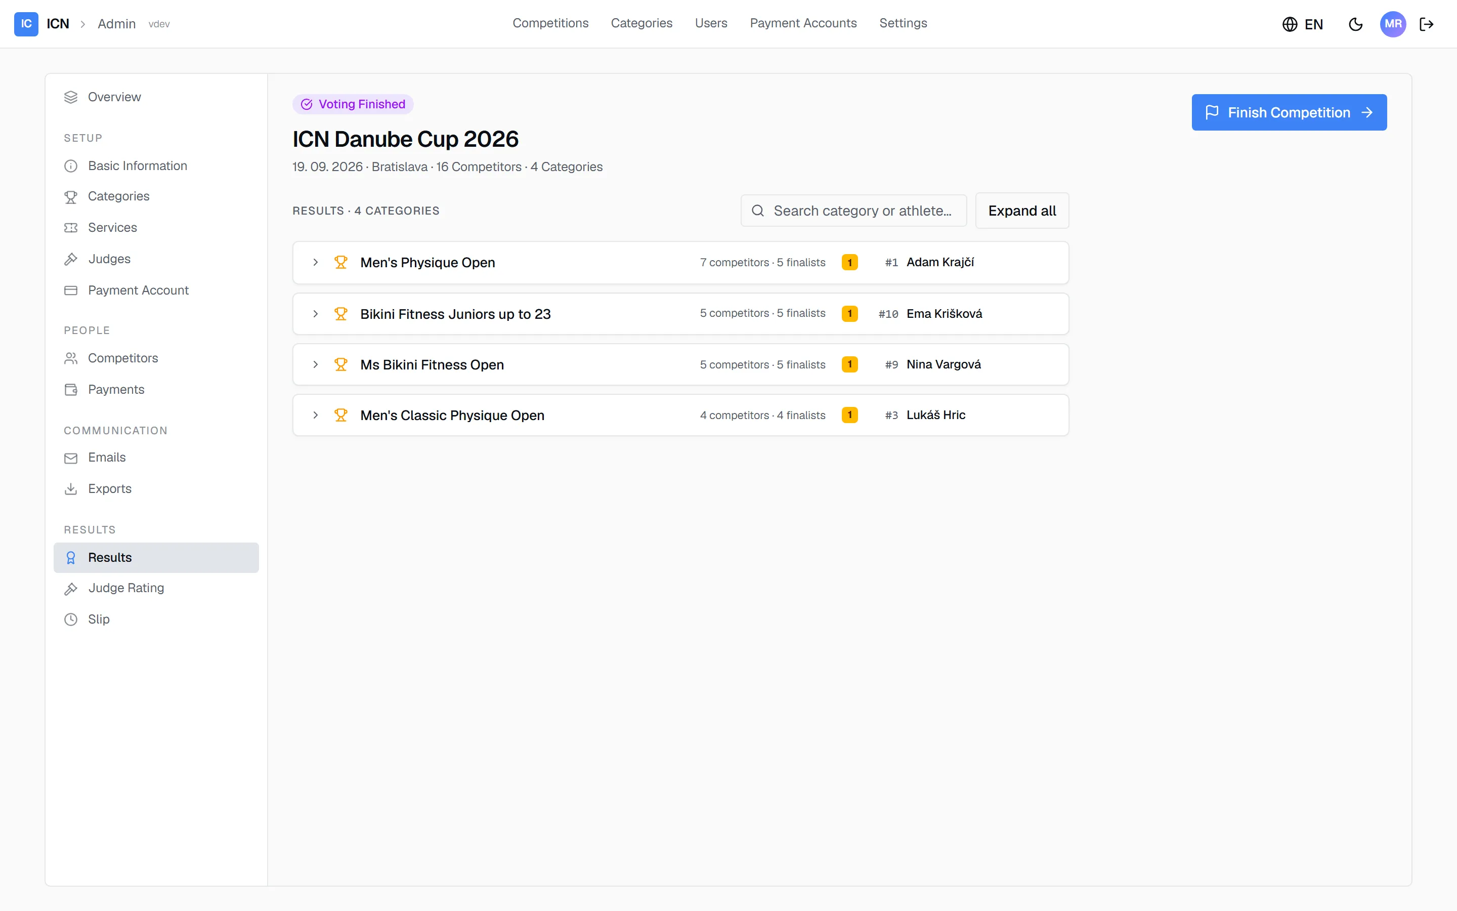1457x911 pixels.
Task: Open Competitions in top navigation
Action: pyautogui.click(x=550, y=23)
